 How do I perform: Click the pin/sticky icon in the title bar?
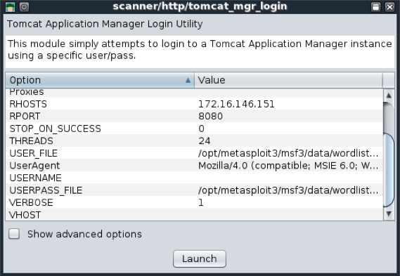[x=24, y=7]
